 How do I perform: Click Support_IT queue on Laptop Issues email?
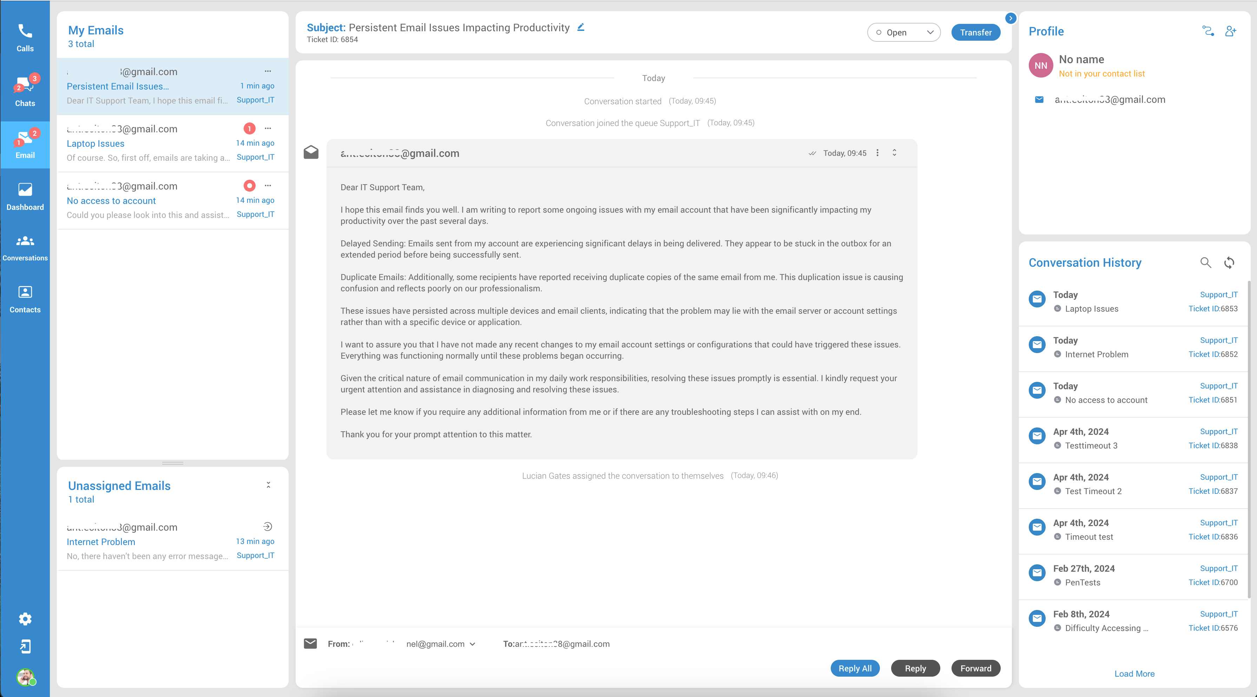point(255,157)
